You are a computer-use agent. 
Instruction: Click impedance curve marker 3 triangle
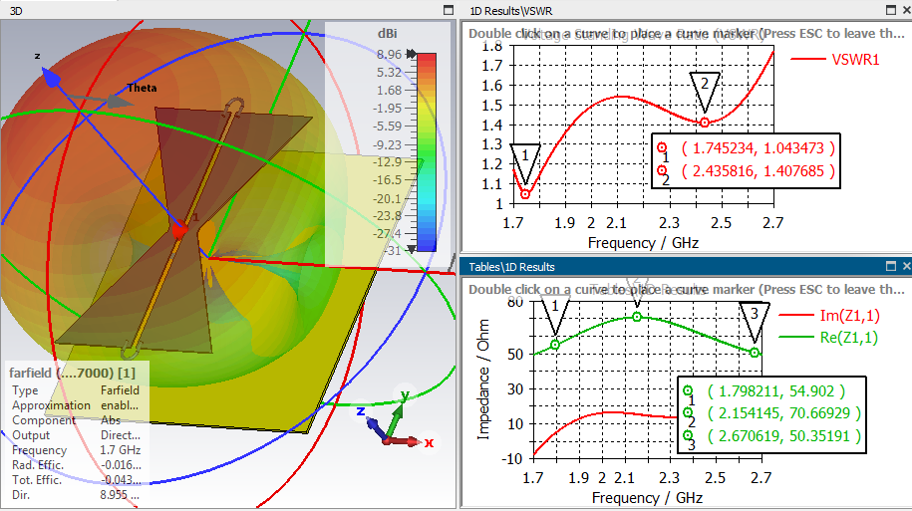[755, 322]
